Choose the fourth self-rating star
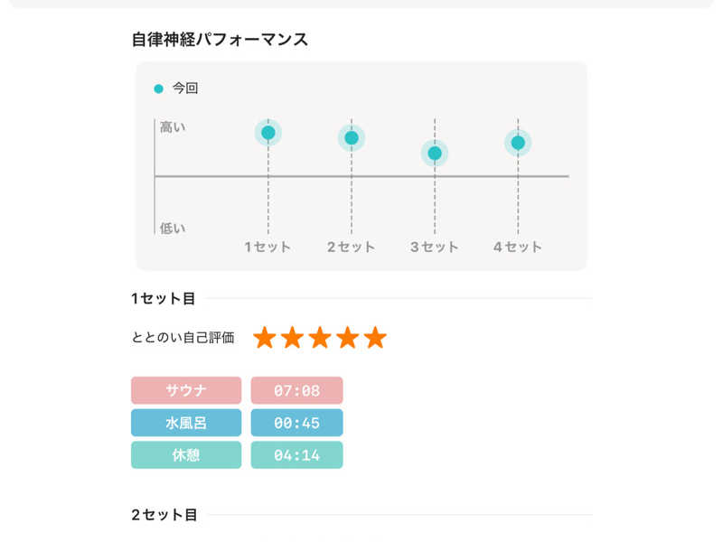 tap(348, 338)
